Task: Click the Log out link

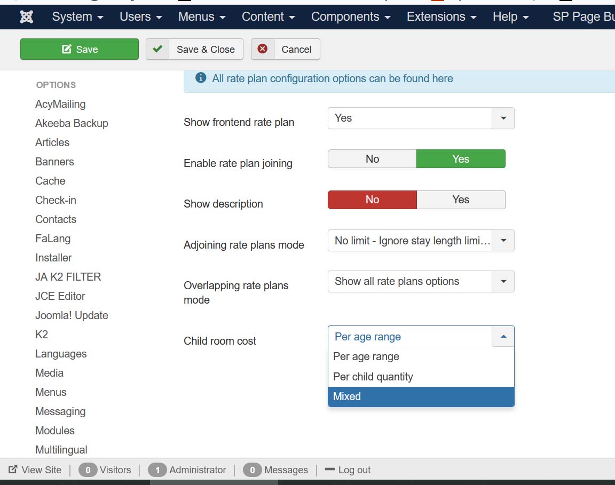Action: click(354, 470)
